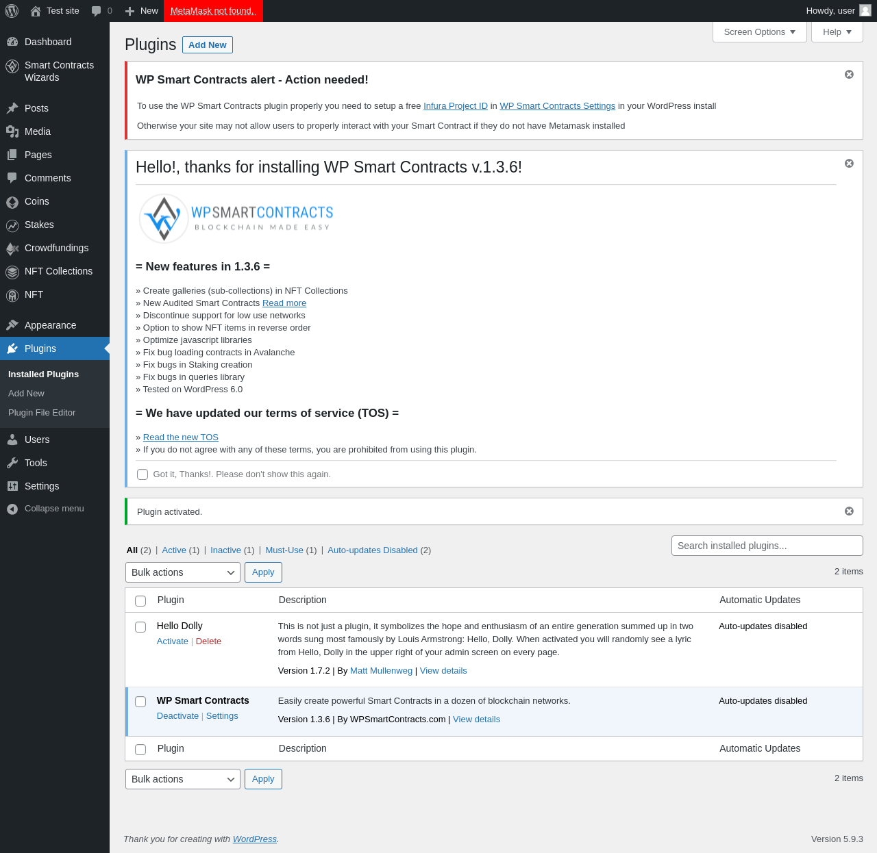Deactivate the WP Smart Contracts plugin
The height and width of the screenshot is (853, 877).
point(177,716)
